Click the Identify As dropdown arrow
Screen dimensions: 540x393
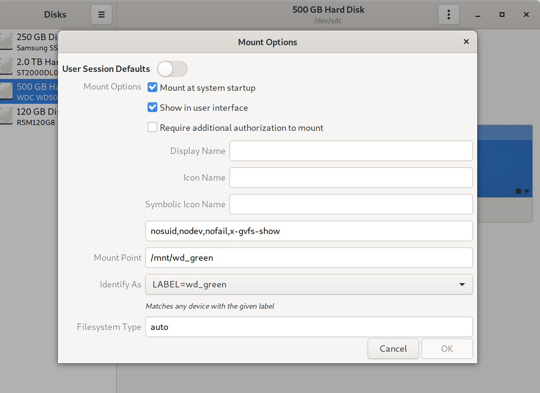click(x=462, y=284)
